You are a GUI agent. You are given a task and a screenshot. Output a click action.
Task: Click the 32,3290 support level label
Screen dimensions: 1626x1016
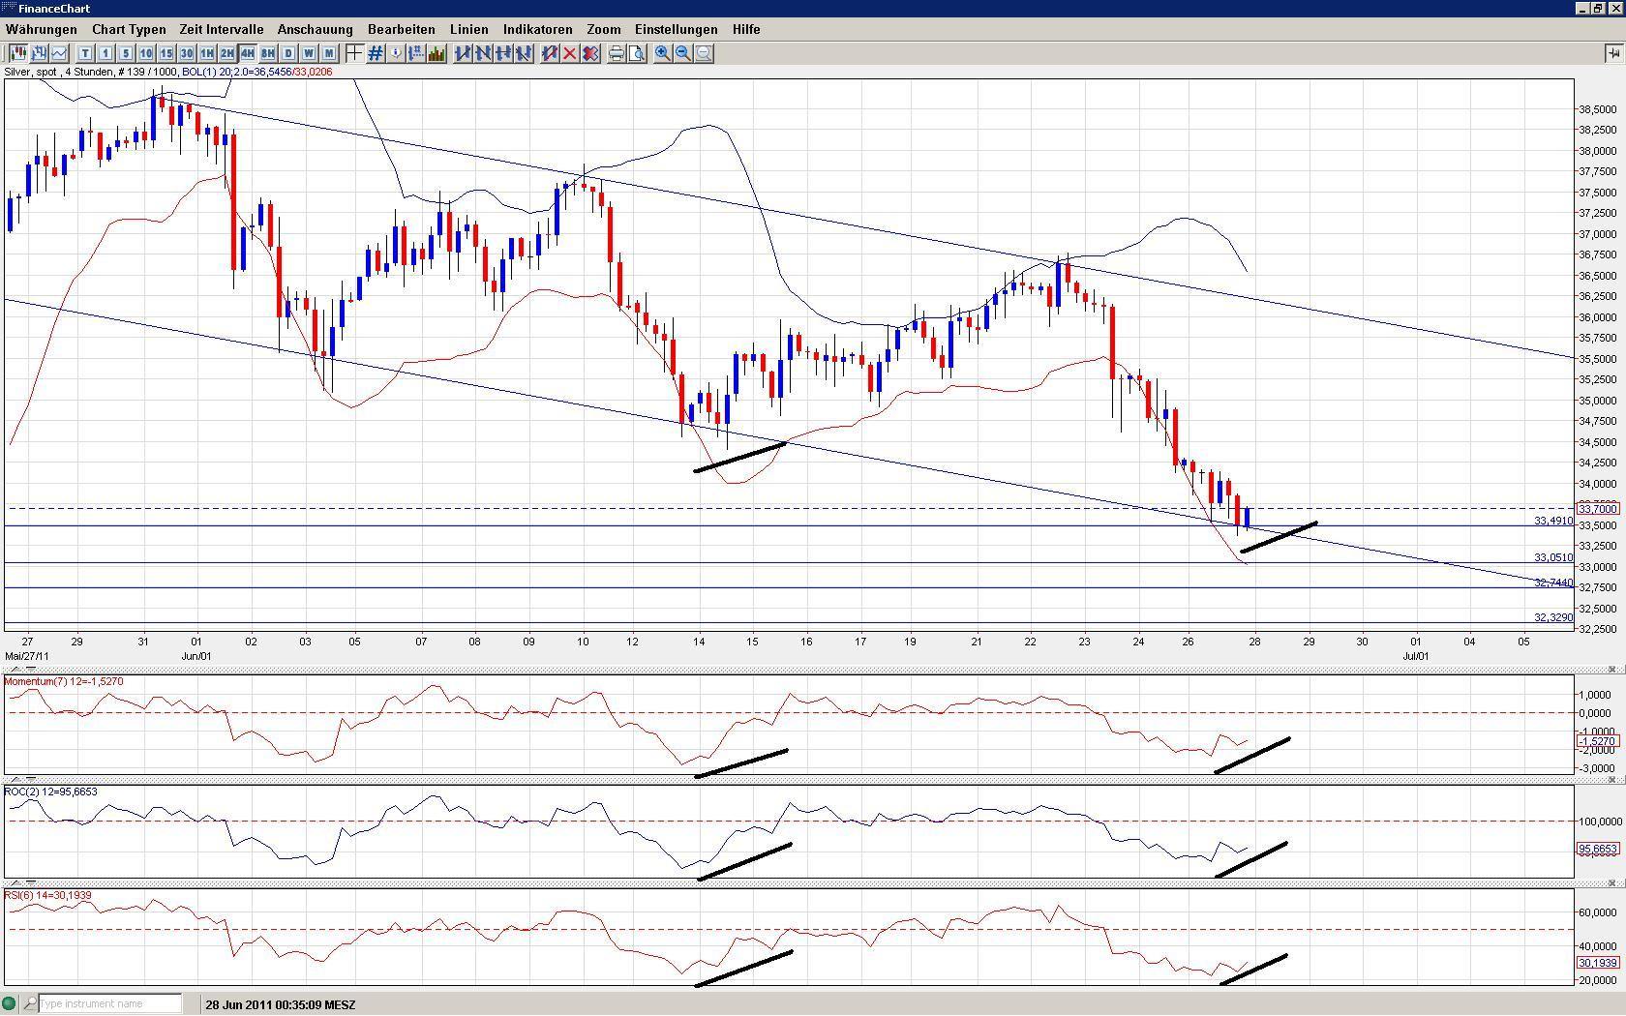coord(1553,617)
